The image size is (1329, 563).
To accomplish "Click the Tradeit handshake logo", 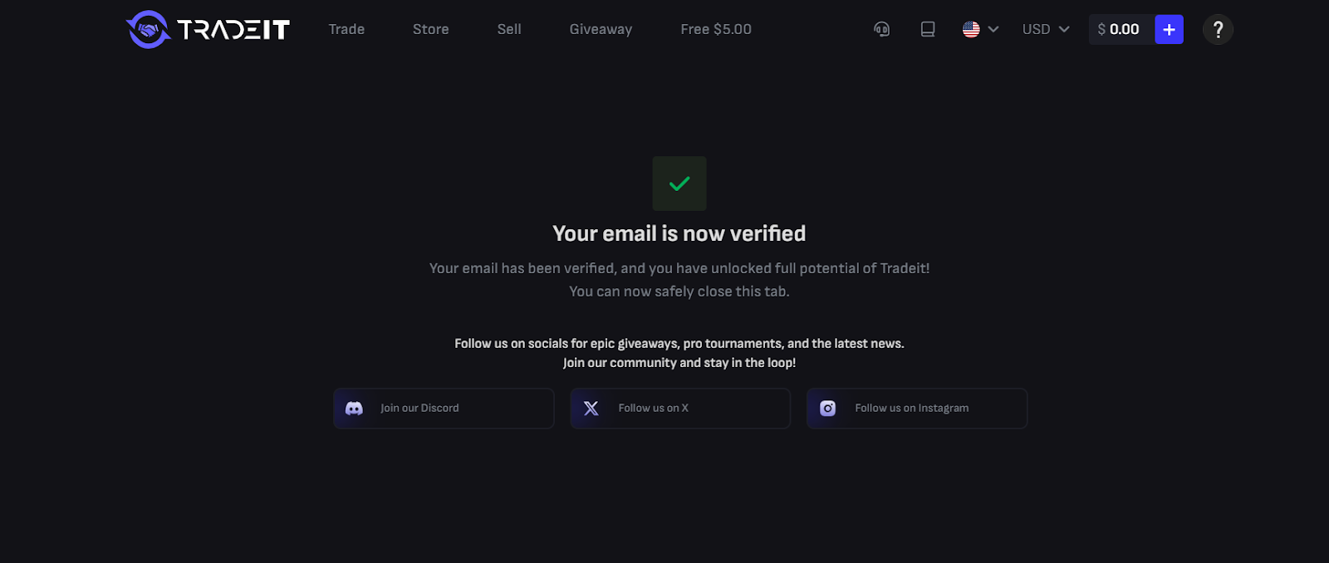I will pos(148,30).
